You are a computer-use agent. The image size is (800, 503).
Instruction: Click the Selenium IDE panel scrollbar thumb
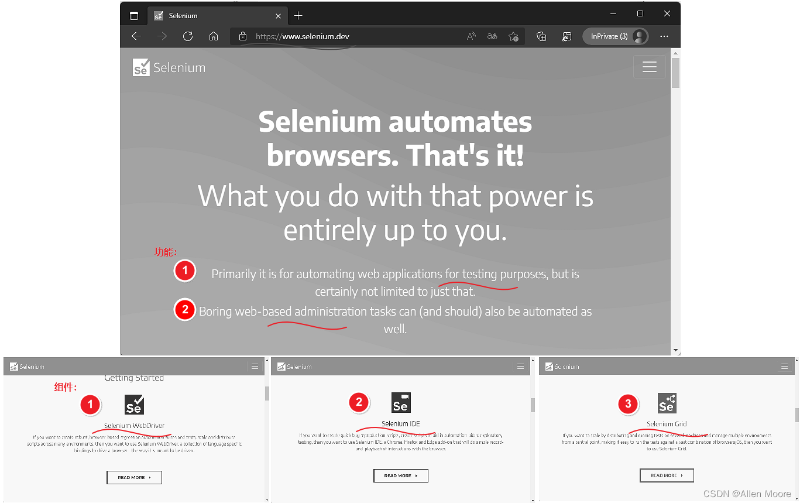(x=533, y=405)
